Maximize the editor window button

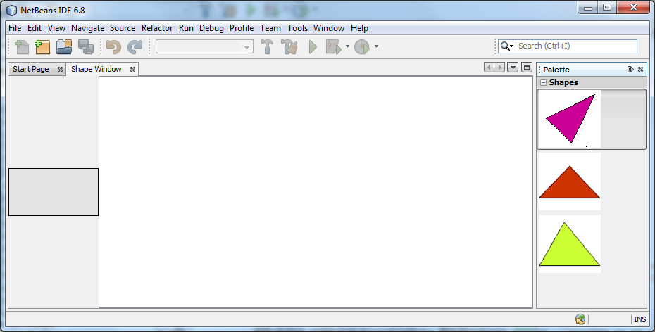tap(527, 67)
